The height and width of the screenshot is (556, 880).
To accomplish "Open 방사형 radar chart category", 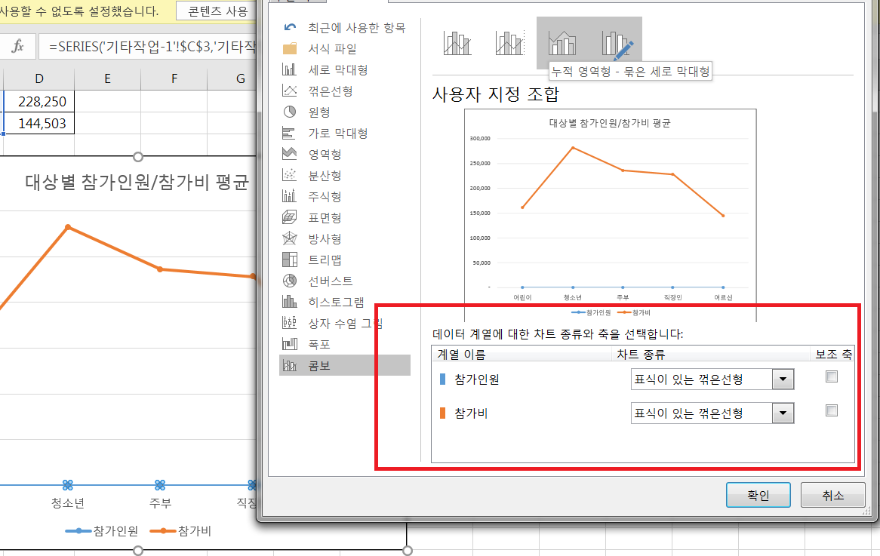I will pyautogui.click(x=325, y=238).
